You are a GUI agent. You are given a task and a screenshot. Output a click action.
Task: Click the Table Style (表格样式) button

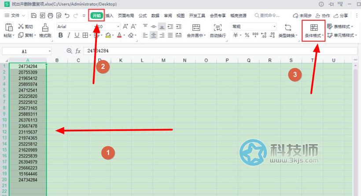[340, 26]
